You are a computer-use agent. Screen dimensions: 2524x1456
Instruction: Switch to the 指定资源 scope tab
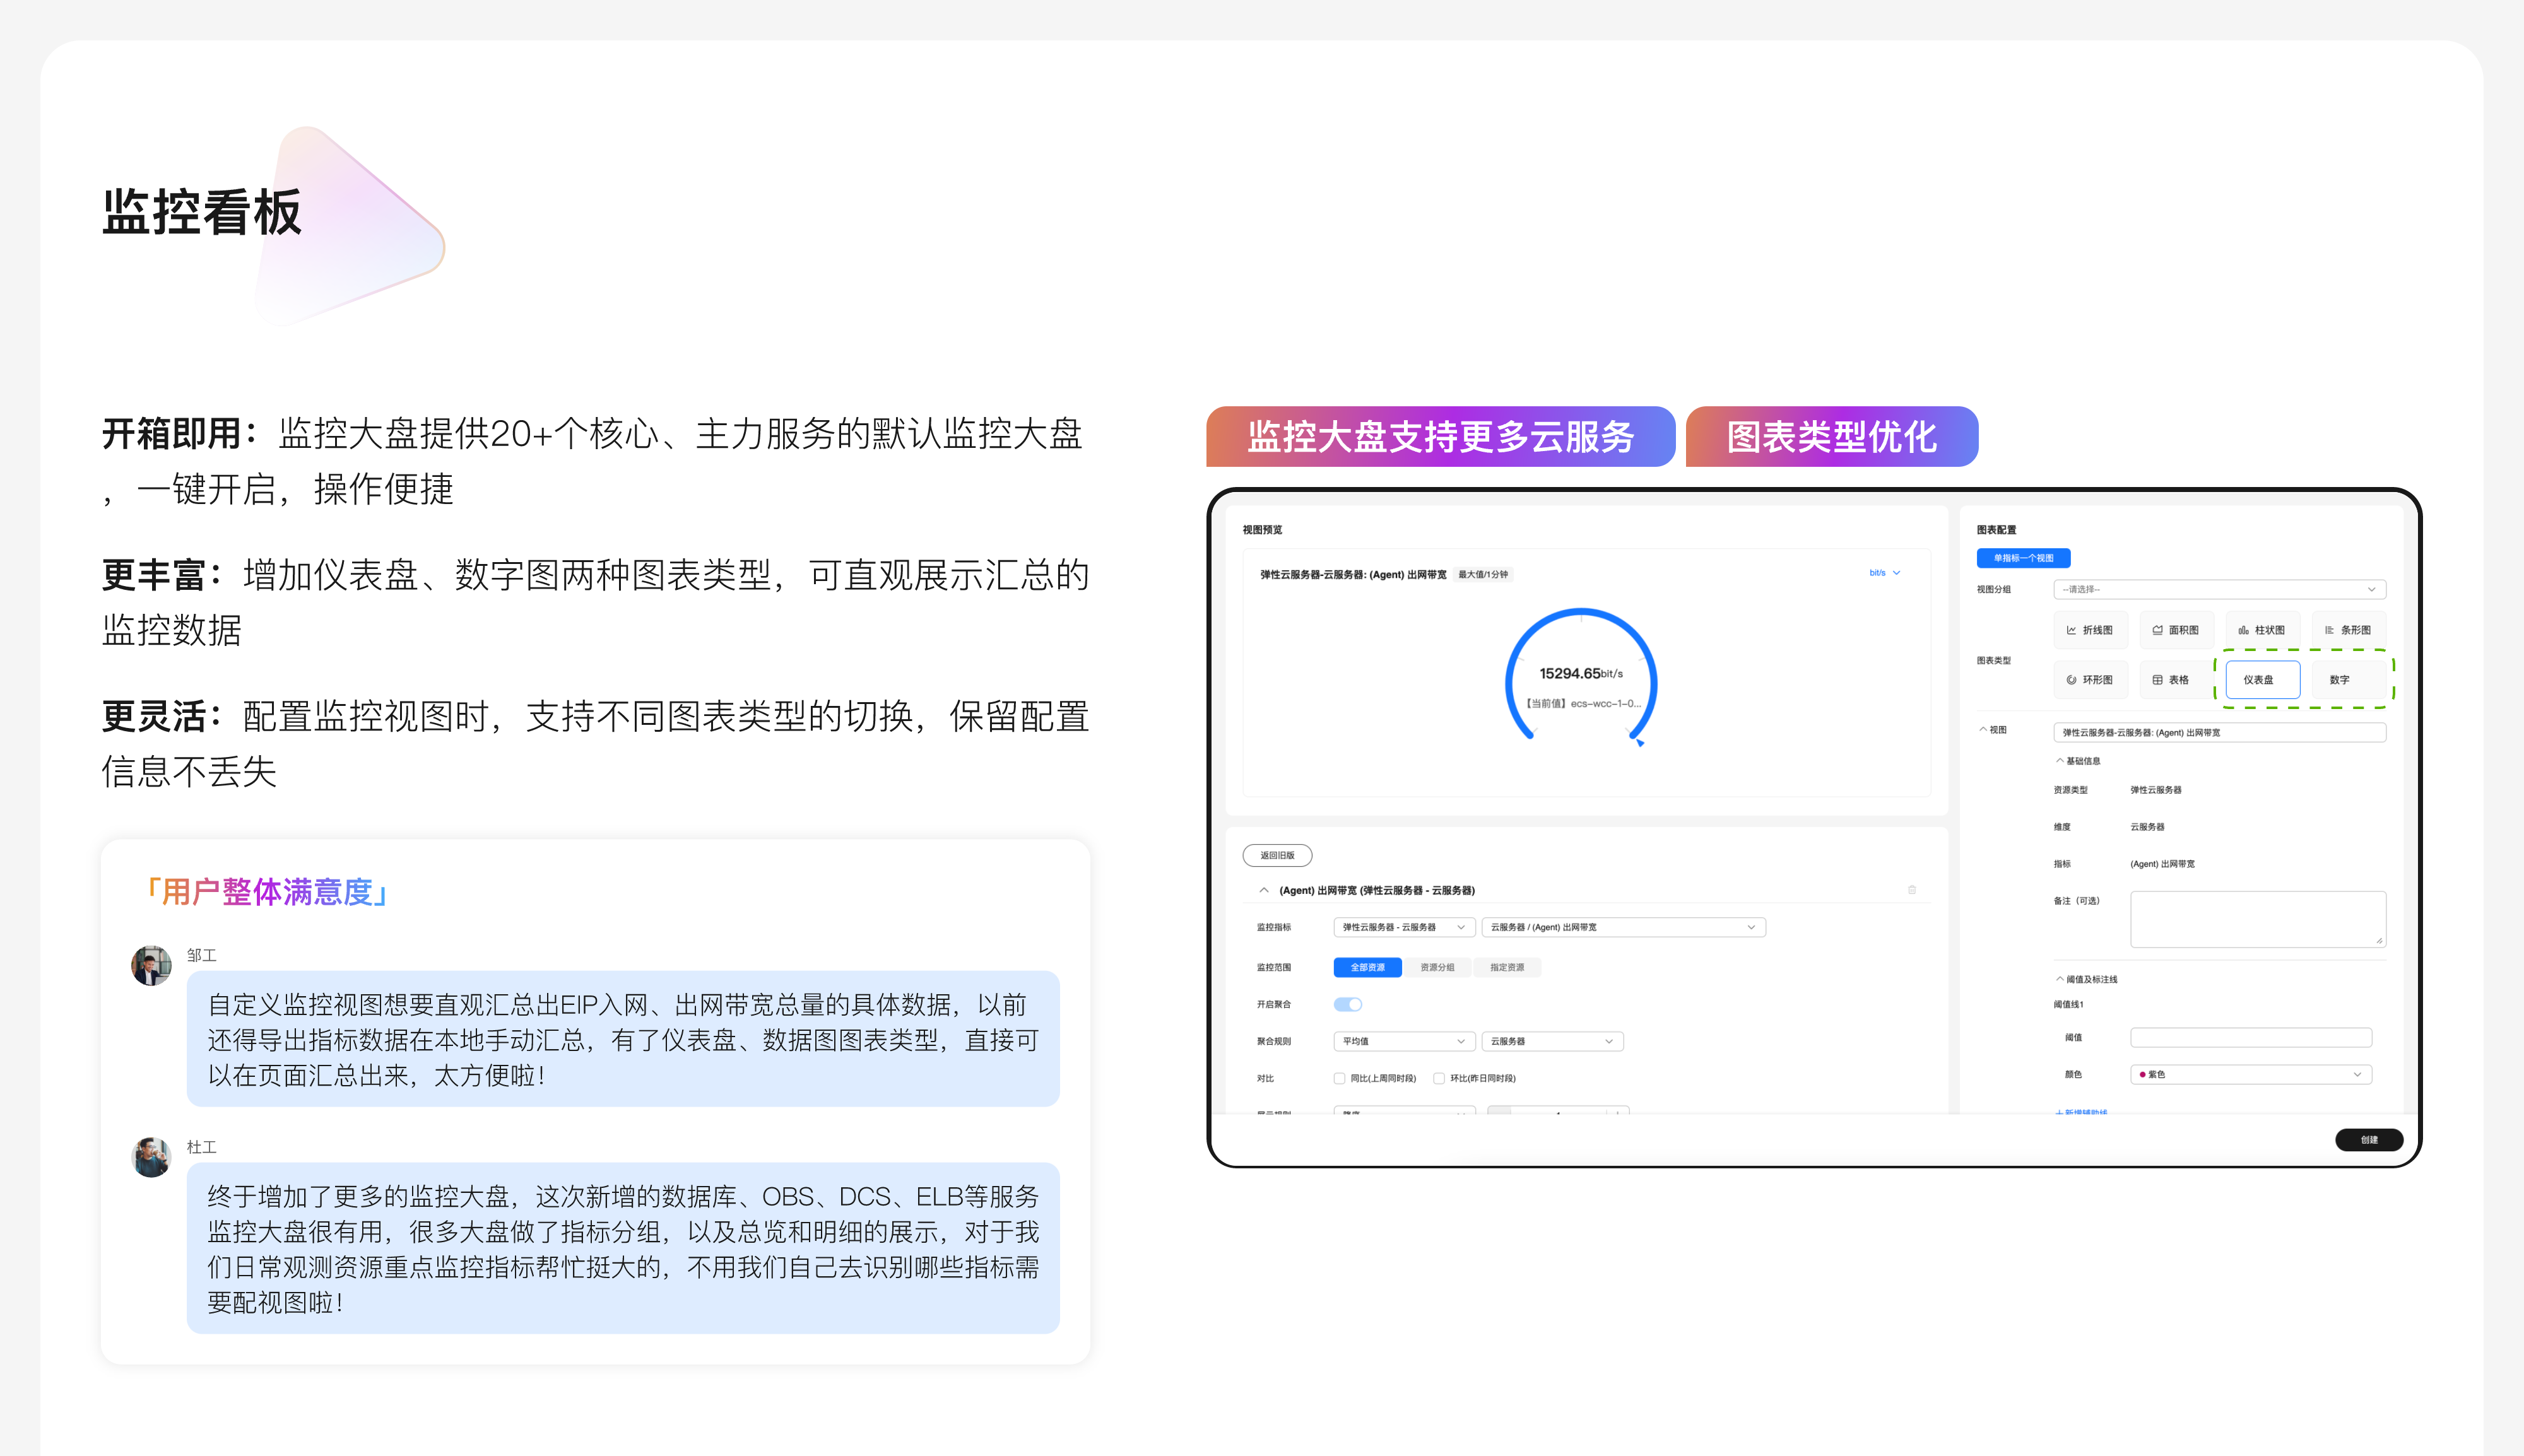point(1507,967)
